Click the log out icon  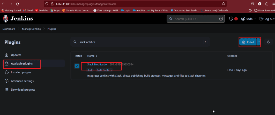[261, 19]
